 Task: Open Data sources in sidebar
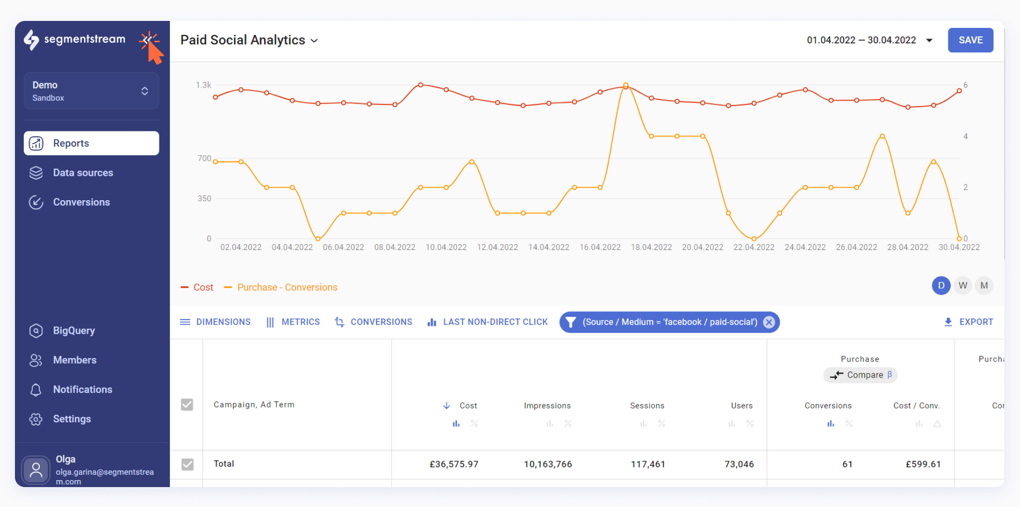(83, 173)
